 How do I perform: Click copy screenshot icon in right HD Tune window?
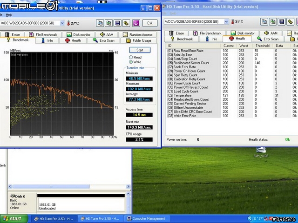273,22
